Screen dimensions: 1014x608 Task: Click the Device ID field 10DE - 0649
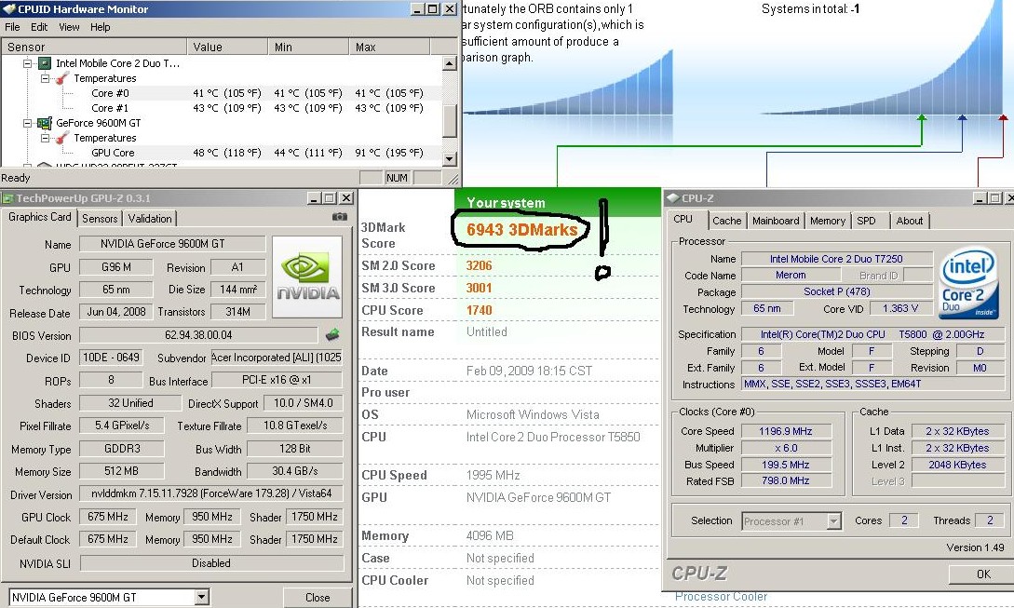click(111, 358)
